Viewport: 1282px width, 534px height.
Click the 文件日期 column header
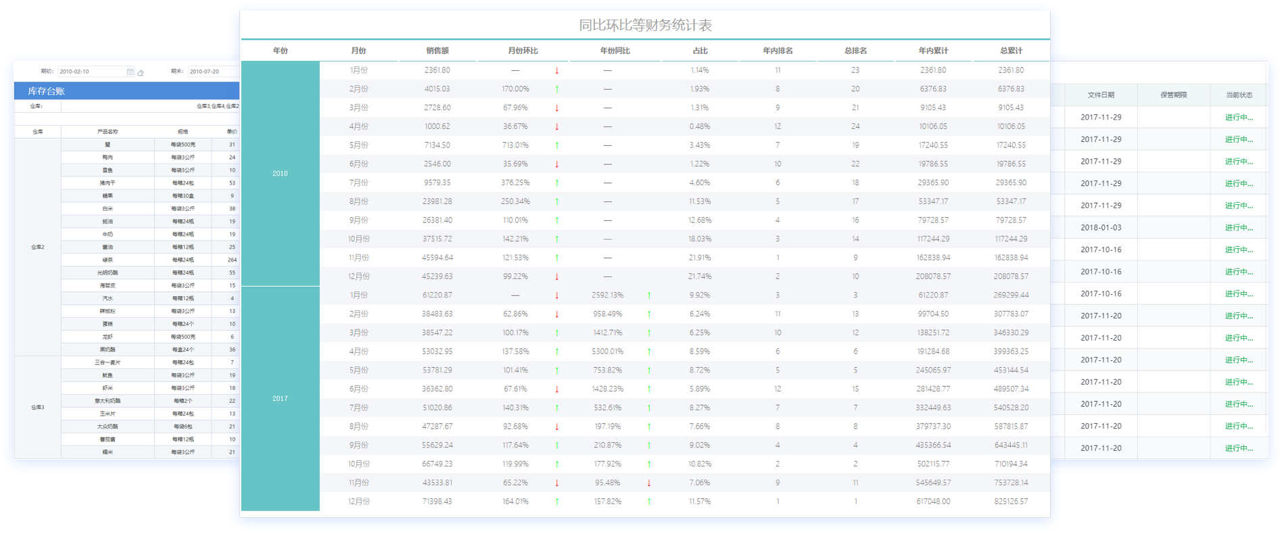(x=1101, y=95)
